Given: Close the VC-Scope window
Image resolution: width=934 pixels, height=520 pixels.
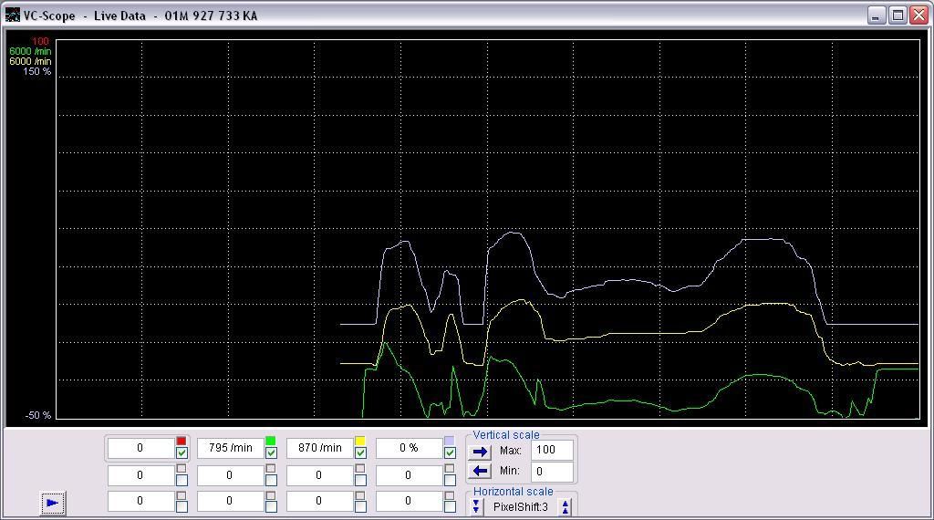Looking at the screenshot, I should [918, 15].
